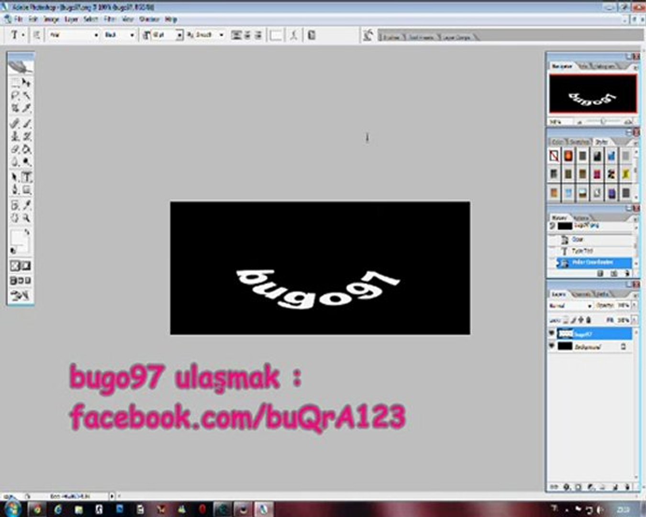Viewport: 646px width, 517px height.
Task: Select the Eyedropper tool
Action: click(x=27, y=205)
